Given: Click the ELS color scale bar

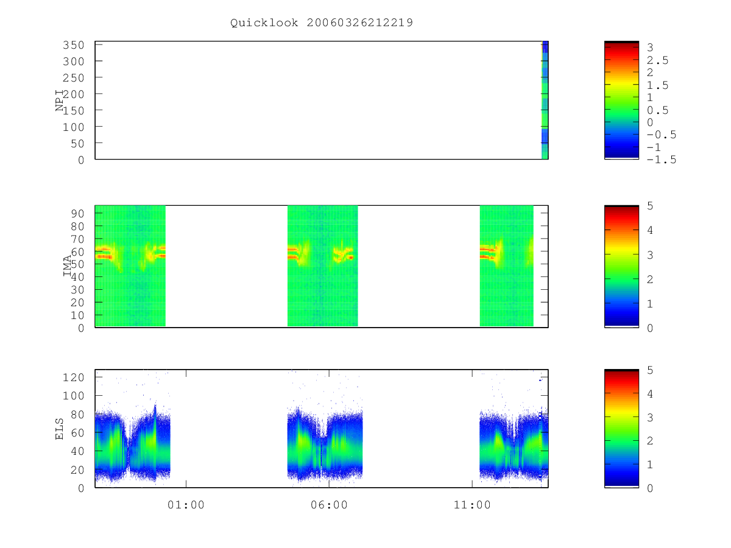Looking at the screenshot, I should pyautogui.click(x=621, y=428).
